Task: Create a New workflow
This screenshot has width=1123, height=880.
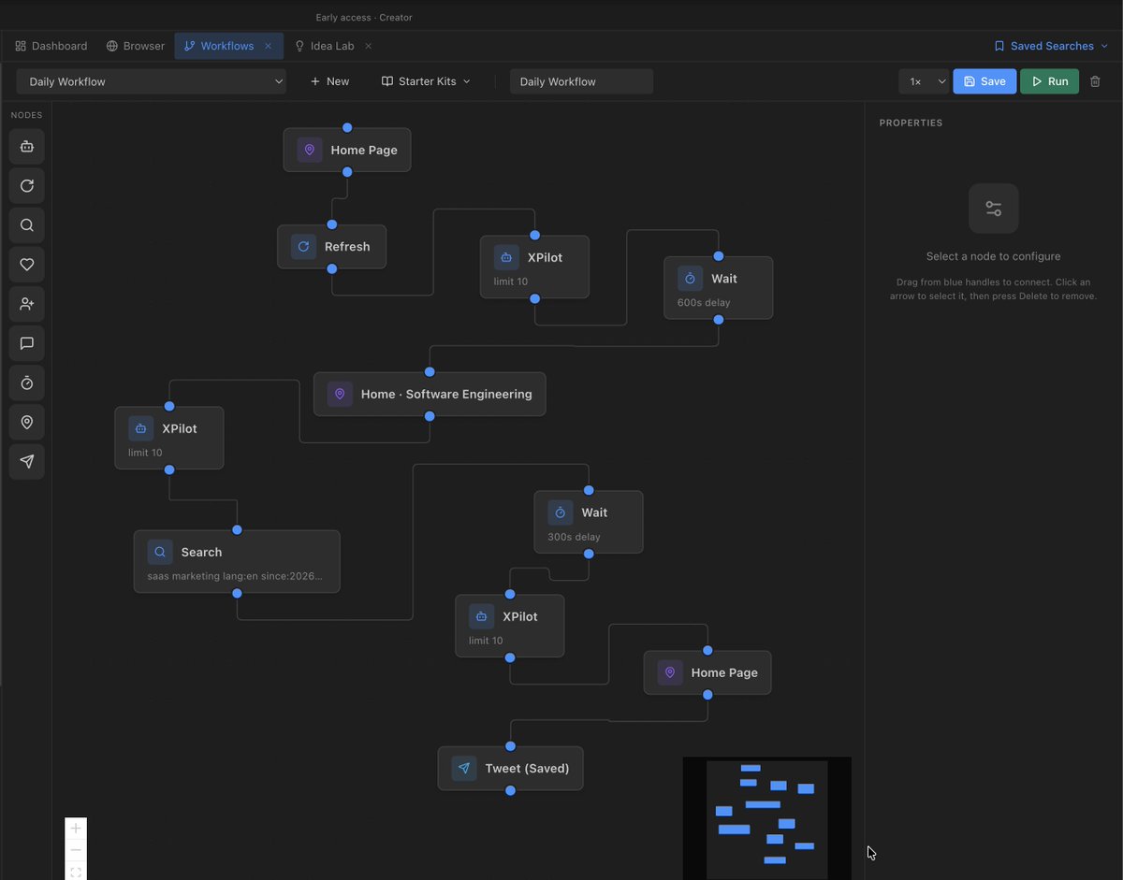Action: pos(329,81)
